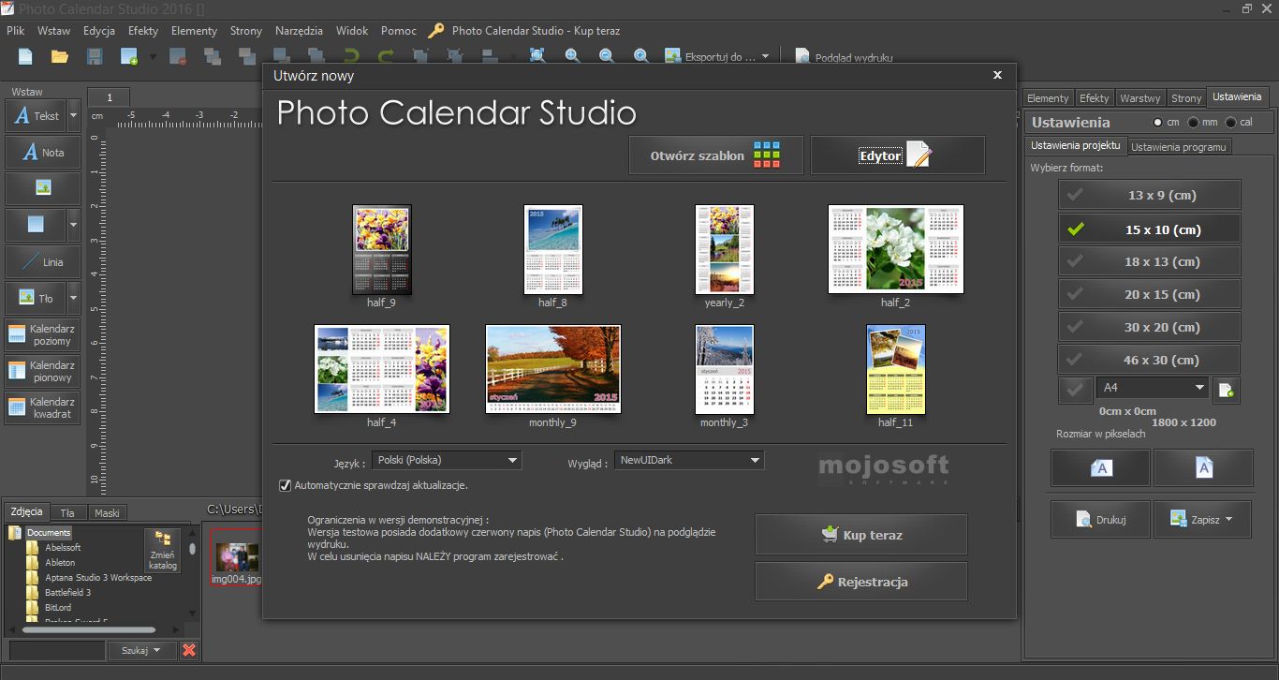Switch to the Warstwy tab
The width and height of the screenshot is (1279, 680).
1139,97
